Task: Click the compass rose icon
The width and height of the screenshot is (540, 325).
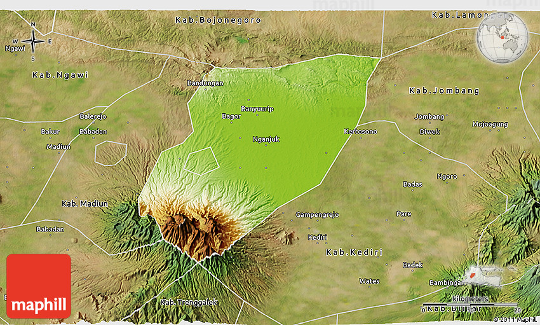Action: (33, 42)
